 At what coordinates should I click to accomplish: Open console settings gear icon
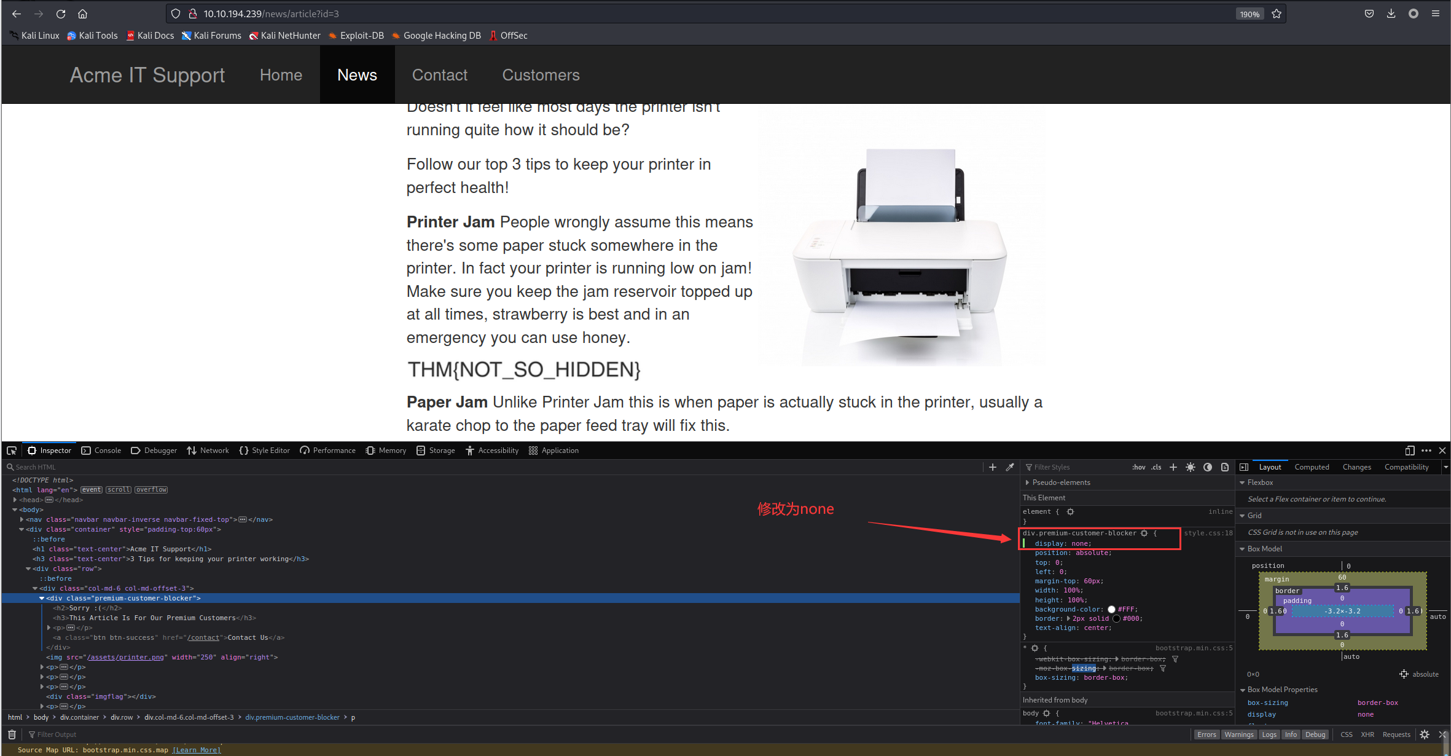1425,734
